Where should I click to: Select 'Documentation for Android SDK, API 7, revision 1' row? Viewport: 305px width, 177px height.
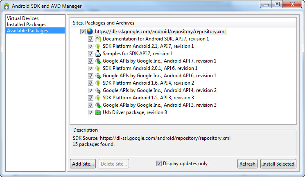pyautogui.click(x=156, y=39)
